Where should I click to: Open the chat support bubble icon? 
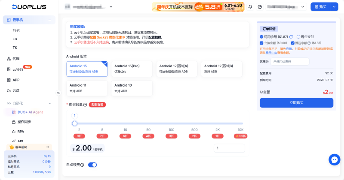(x=335, y=160)
